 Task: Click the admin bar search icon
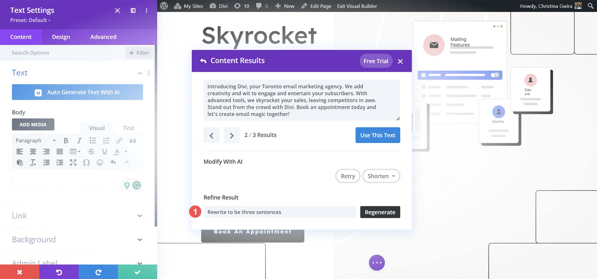(590, 6)
